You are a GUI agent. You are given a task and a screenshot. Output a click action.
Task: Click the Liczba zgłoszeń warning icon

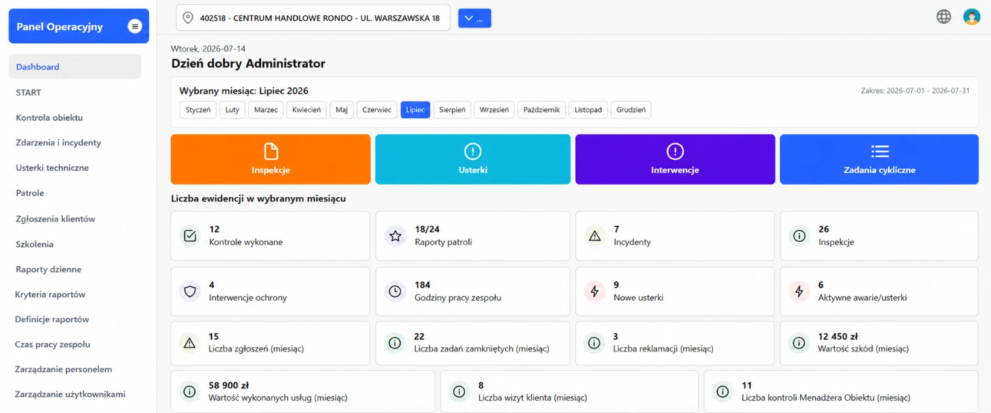pyautogui.click(x=190, y=343)
